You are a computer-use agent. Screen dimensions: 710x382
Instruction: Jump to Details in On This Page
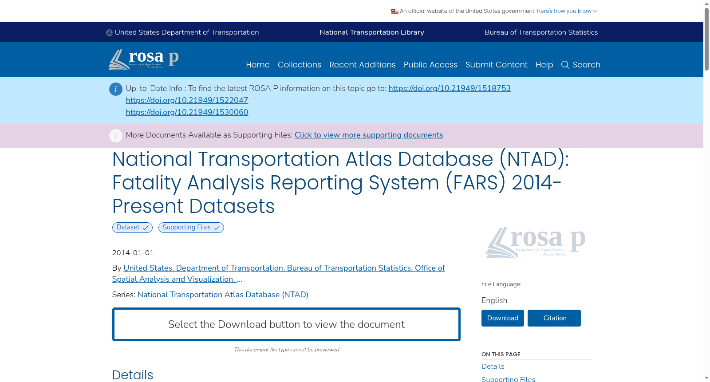(x=493, y=366)
